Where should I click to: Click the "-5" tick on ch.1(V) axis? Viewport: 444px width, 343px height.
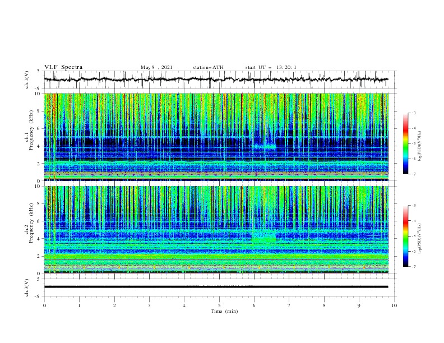pos(38,89)
